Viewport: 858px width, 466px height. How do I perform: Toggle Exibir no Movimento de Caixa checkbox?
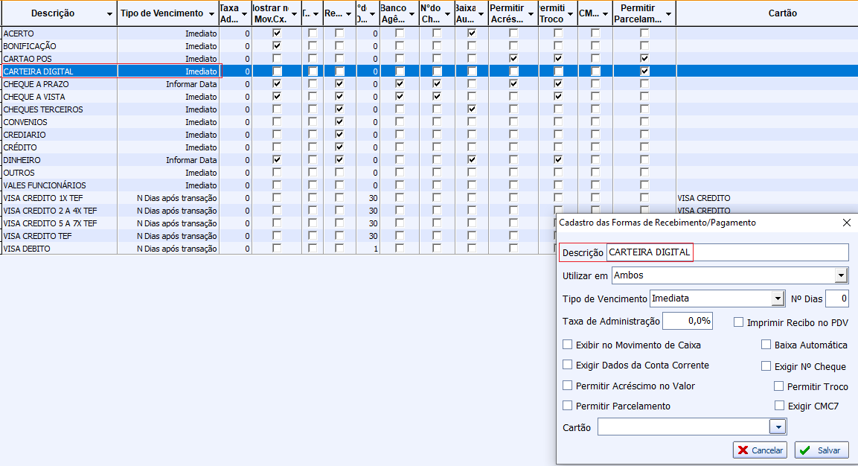pyautogui.click(x=568, y=345)
